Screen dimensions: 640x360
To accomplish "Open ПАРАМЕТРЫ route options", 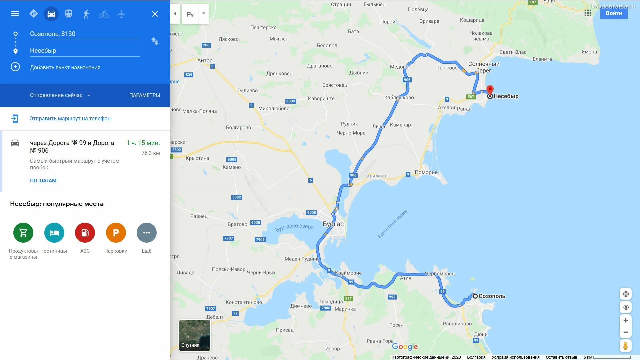I will [x=145, y=95].
